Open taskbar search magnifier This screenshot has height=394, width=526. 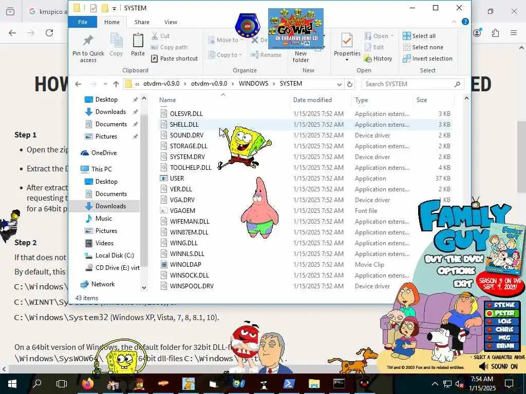[x=37, y=384]
